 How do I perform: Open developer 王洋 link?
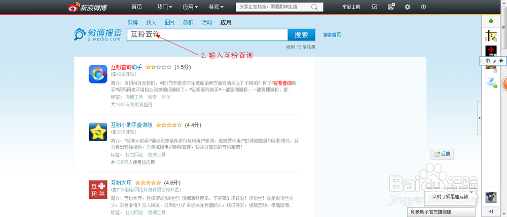[x=121, y=132]
